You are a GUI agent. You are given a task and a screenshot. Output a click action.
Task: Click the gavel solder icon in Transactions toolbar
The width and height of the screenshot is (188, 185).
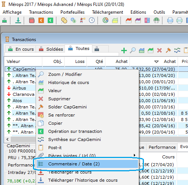168,50
